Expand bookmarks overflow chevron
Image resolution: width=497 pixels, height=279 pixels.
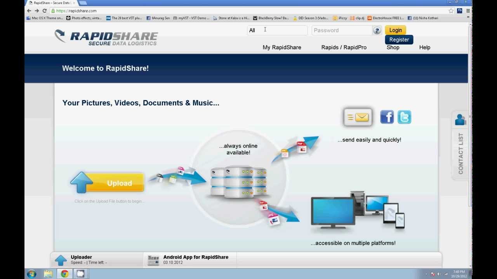point(468,18)
